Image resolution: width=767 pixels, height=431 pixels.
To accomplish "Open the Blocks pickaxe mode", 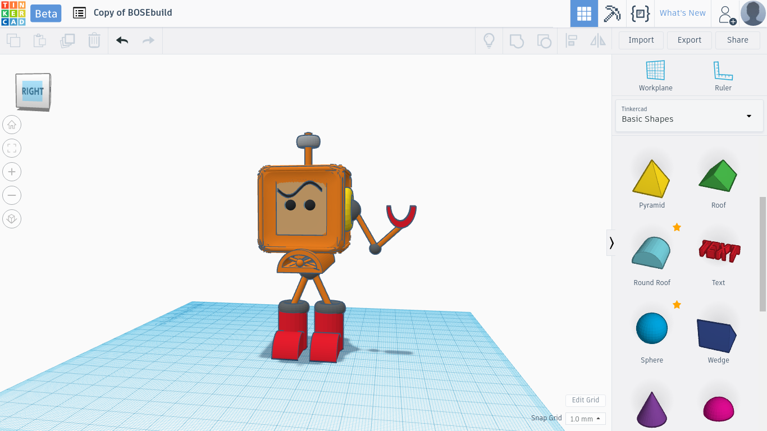I will 612,13.
